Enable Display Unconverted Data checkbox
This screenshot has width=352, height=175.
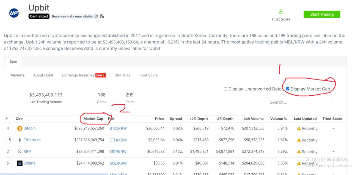click(x=226, y=89)
